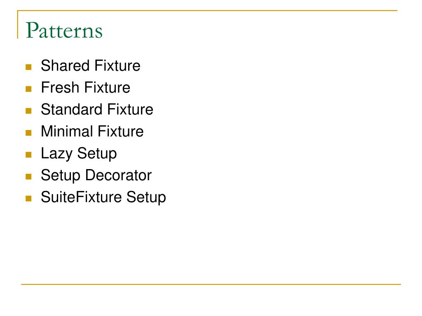Click the bullet marker beside Standard Fixture
Viewport: 422px width, 316px height.
pos(28,111)
